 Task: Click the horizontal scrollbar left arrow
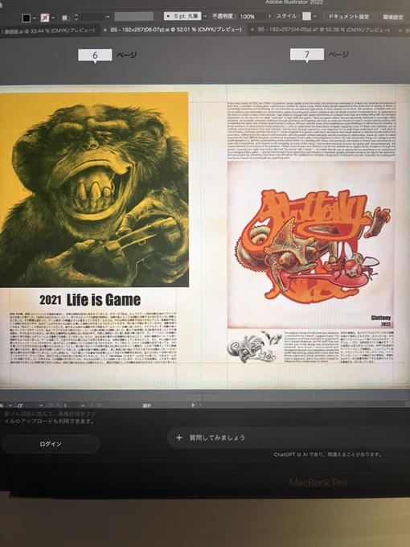click(200, 405)
